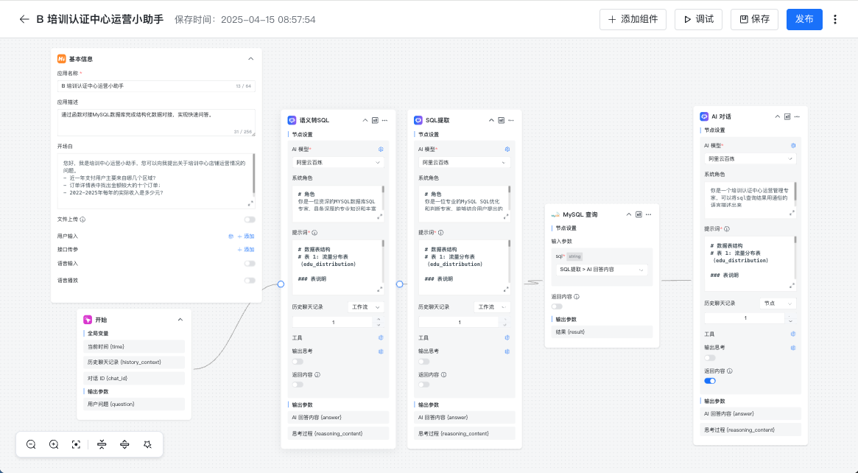858x473 pixels.
Task: Click the fit-to-view canvas icon
Action: pos(76,444)
